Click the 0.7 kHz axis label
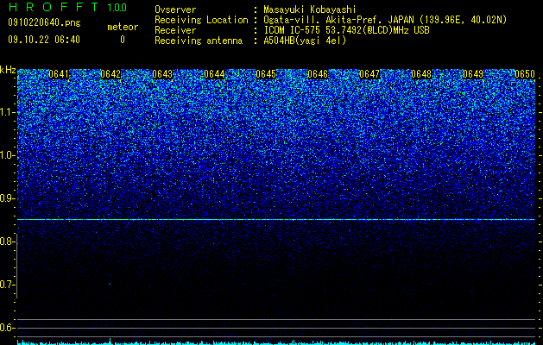 tap(7, 285)
